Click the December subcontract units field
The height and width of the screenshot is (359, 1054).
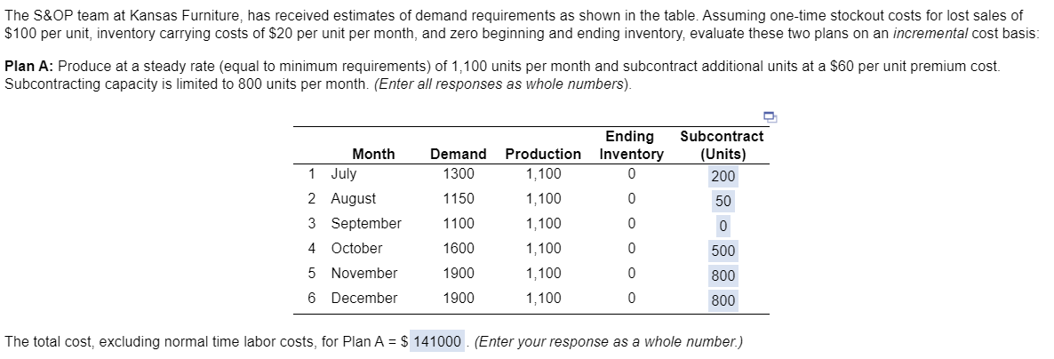723,300
